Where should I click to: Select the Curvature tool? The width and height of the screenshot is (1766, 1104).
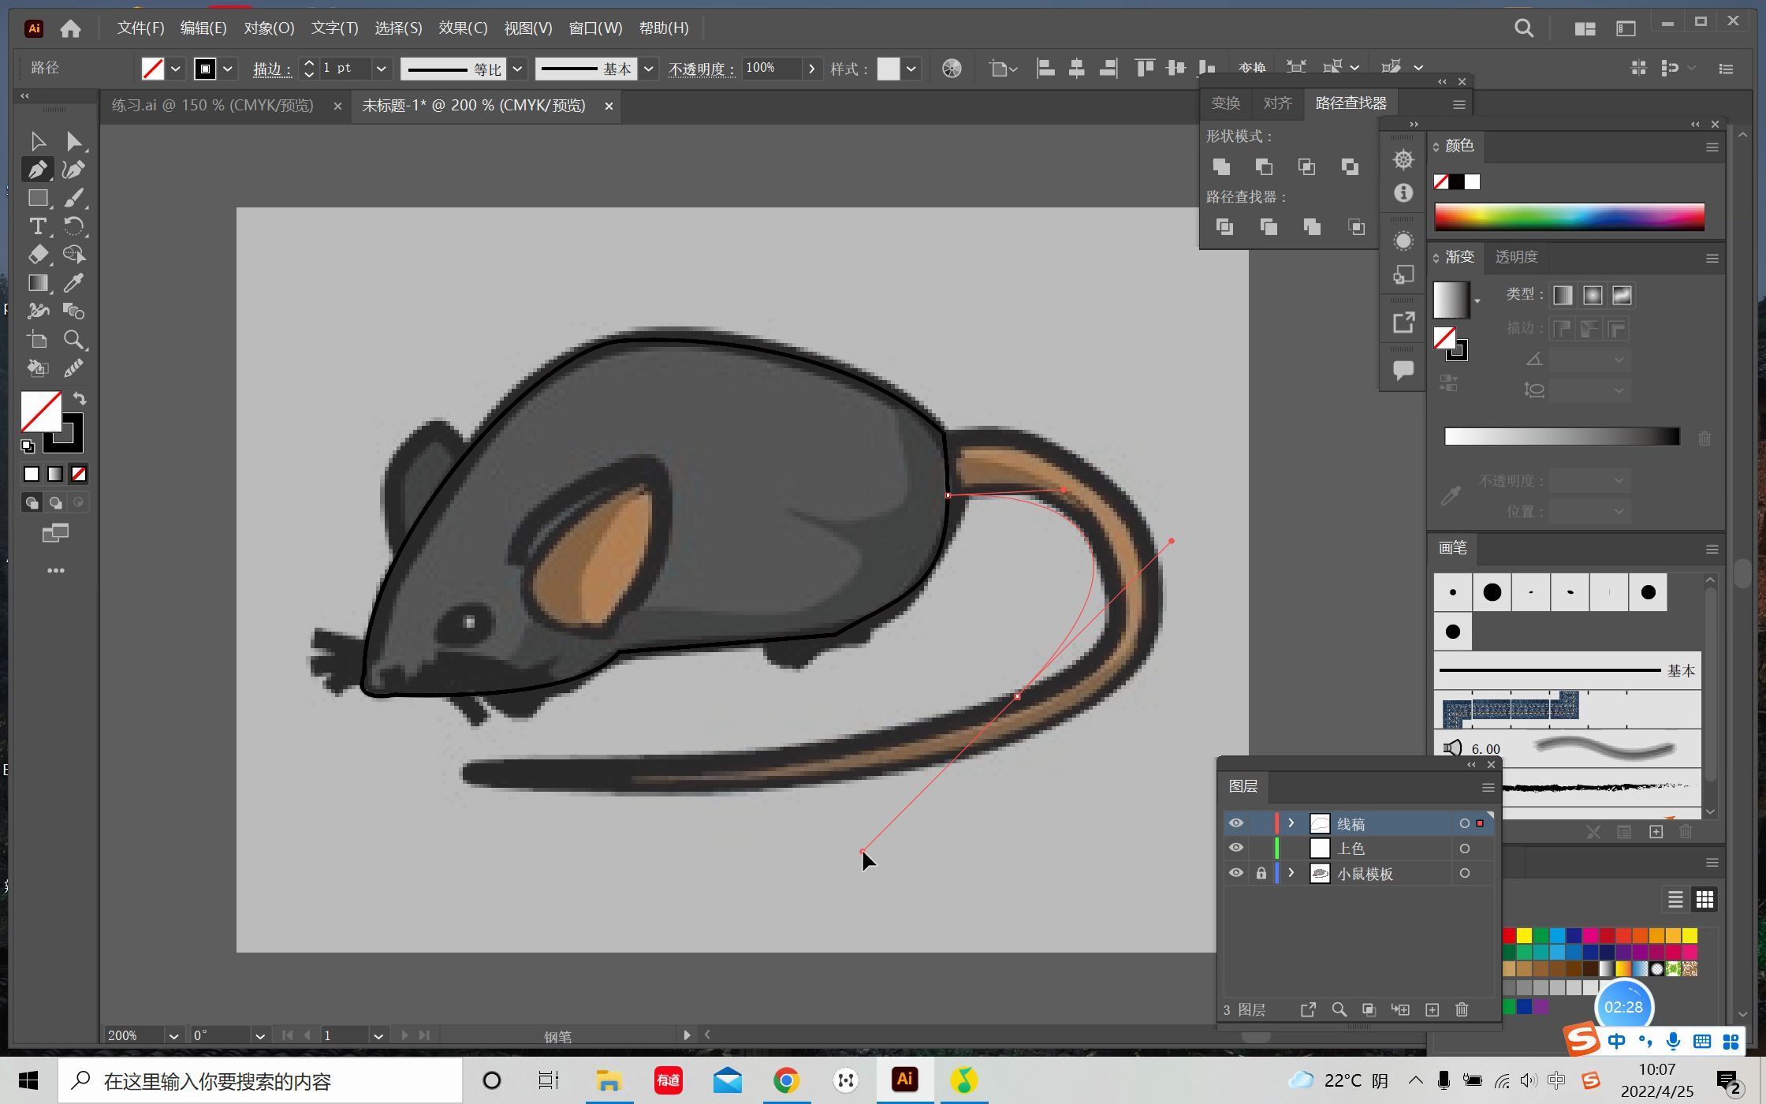click(74, 170)
